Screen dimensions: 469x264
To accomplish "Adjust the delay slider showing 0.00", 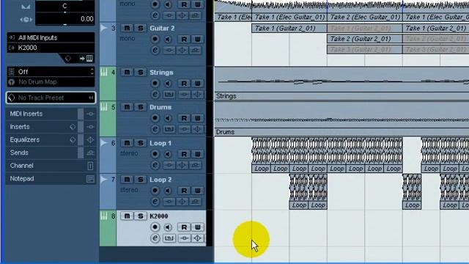I will click(x=65, y=19).
